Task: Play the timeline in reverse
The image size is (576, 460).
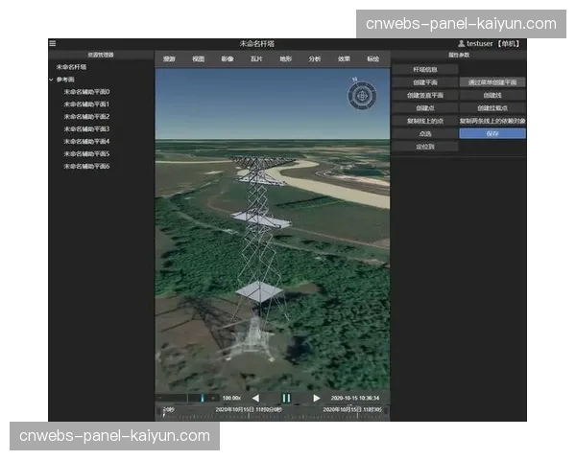Action: tap(255, 398)
